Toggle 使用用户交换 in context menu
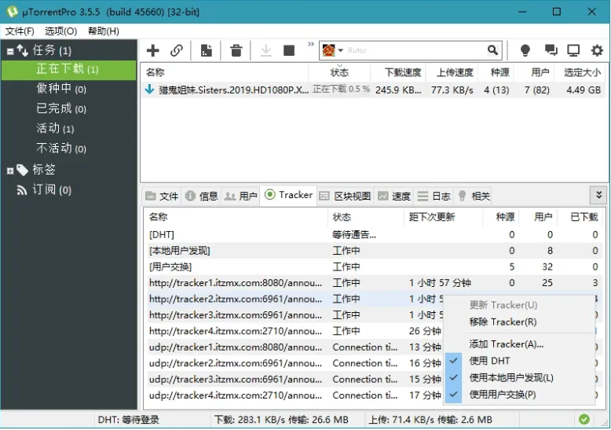This screenshot has width=611, height=430. (503, 394)
